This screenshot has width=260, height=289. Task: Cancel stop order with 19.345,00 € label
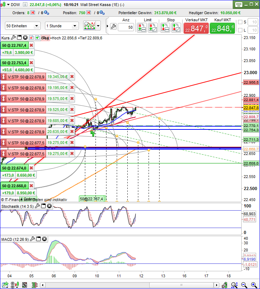click(x=72, y=77)
